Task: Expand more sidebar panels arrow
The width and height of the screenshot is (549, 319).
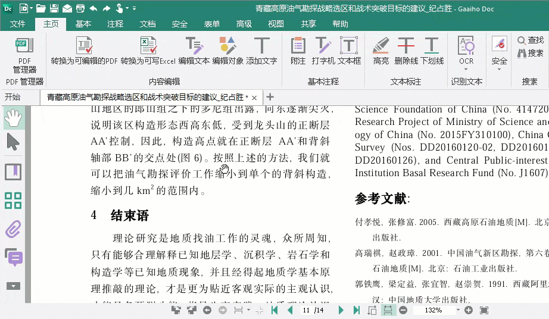Action: [x=13, y=286]
